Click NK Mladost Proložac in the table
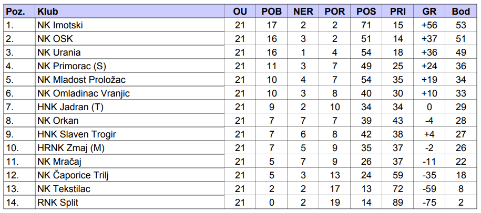Screen dimensions: 481x213 tap(81, 79)
